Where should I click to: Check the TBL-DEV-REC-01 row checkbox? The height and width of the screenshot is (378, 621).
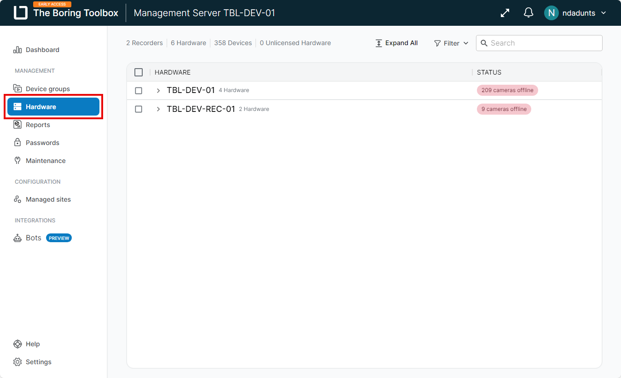click(x=139, y=109)
